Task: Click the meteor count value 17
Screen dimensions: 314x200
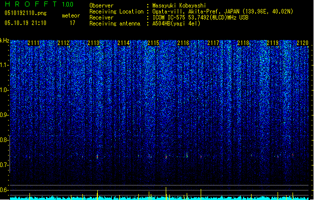Action: point(72,23)
